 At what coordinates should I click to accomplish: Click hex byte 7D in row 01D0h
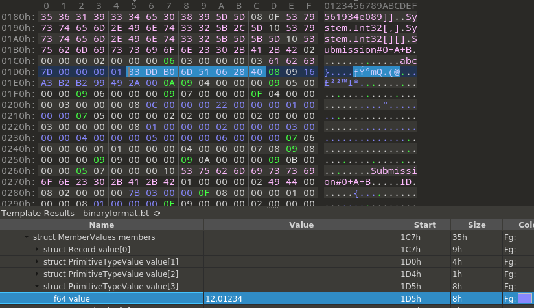point(46,72)
